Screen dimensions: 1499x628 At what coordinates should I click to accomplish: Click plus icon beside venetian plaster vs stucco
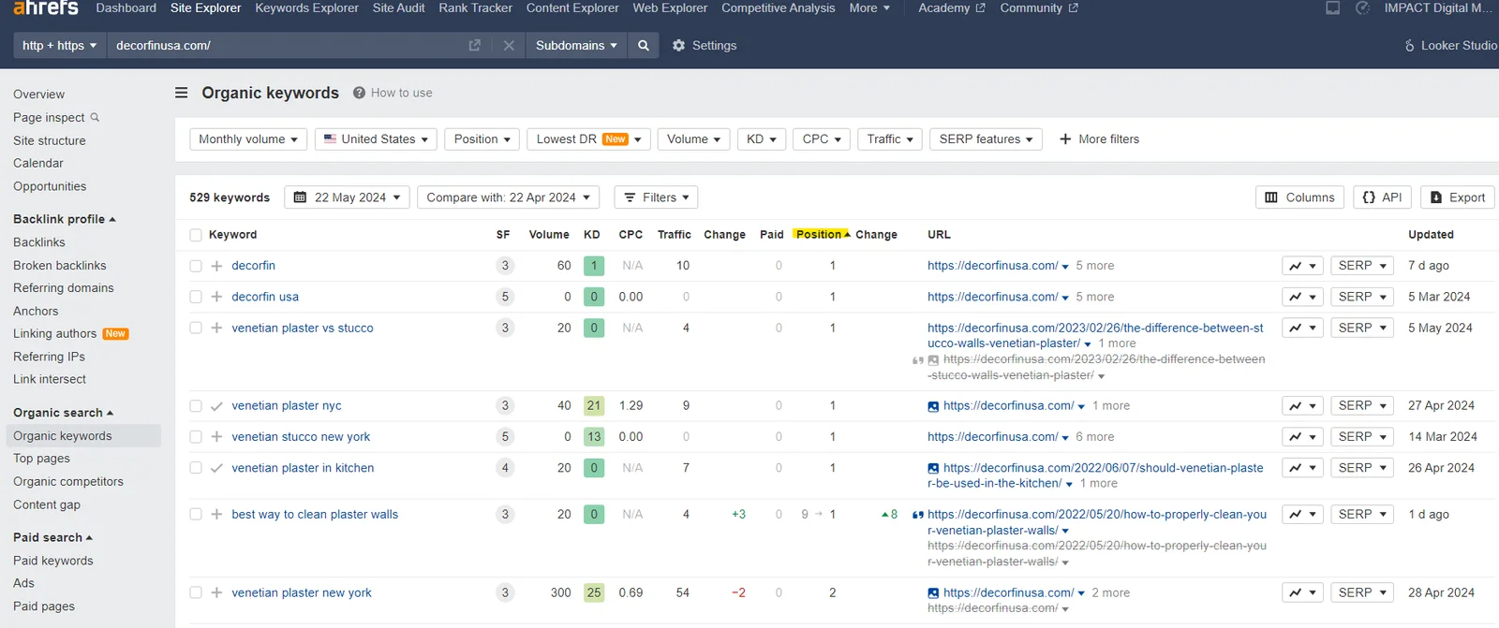pyautogui.click(x=216, y=328)
